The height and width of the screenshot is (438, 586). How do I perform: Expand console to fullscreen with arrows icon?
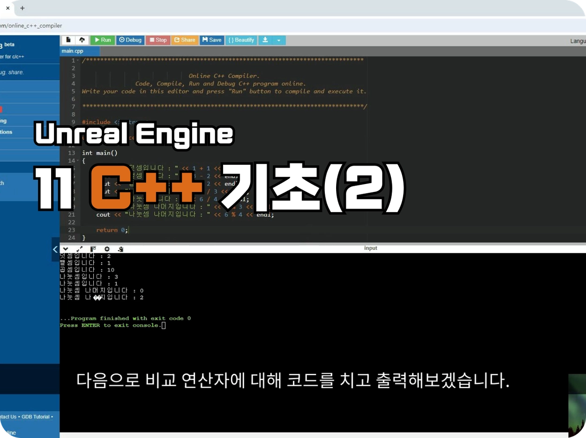79,249
